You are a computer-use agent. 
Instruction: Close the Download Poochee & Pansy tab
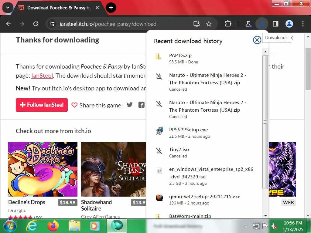[x=97, y=8]
